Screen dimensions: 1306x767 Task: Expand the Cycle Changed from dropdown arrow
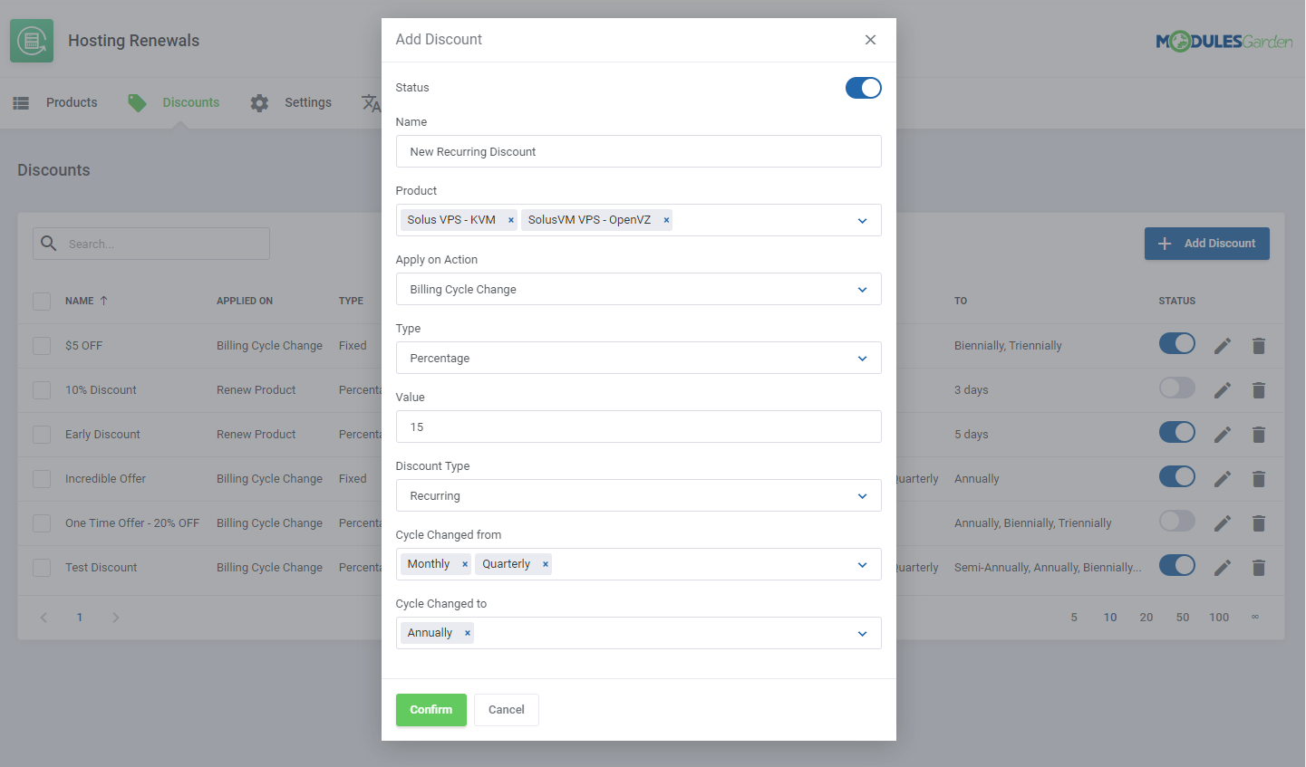point(862,565)
